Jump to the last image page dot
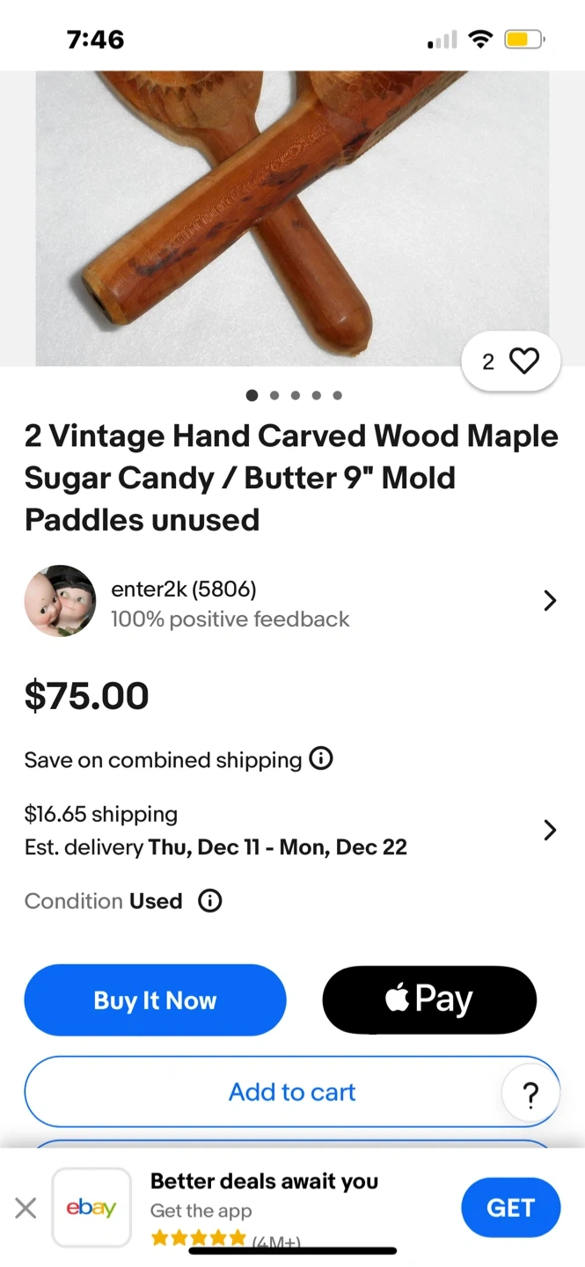The height and width of the screenshot is (1267, 585). [338, 395]
